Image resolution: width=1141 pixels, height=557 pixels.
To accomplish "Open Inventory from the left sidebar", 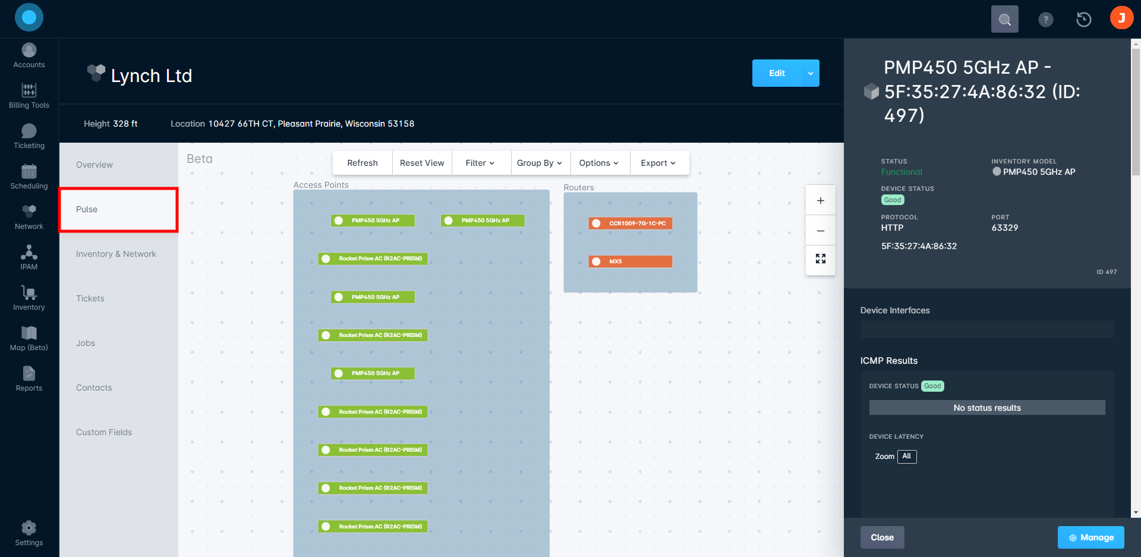I will click(x=29, y=298).
